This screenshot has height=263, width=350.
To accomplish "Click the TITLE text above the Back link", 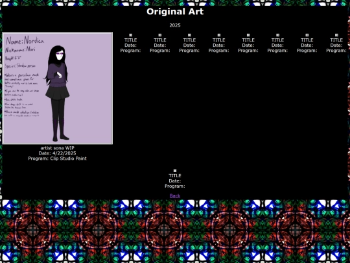I will click(175, 175).
